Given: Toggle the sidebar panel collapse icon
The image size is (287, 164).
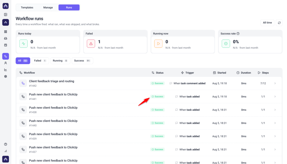Looking at the screenshot, I should tap(6, 15).
